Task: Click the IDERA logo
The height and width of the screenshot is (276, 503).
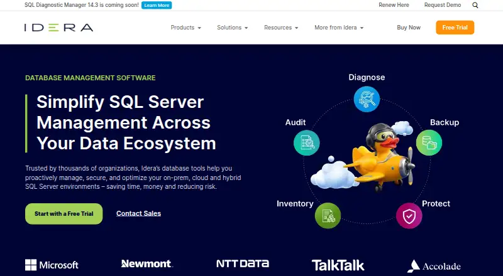Action: click(58, 28)
